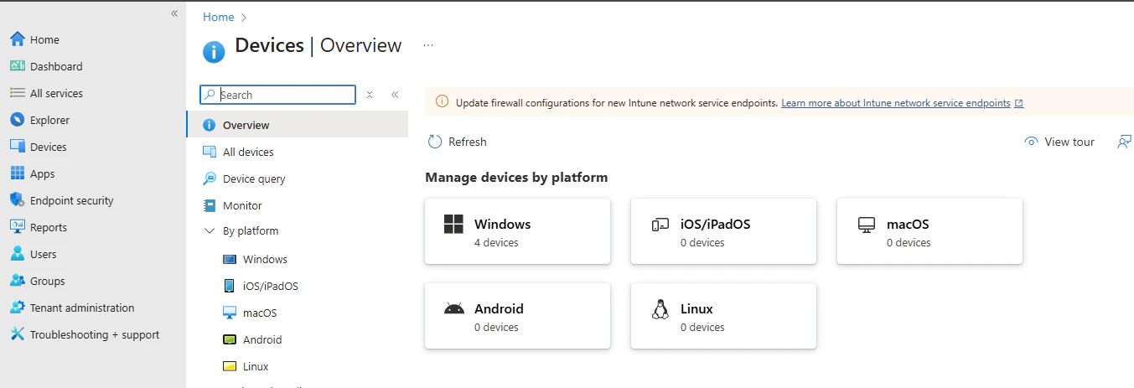1134x388 pixels.
Task: Select Overview in the Devices menu
Action: tap(297, 125)
